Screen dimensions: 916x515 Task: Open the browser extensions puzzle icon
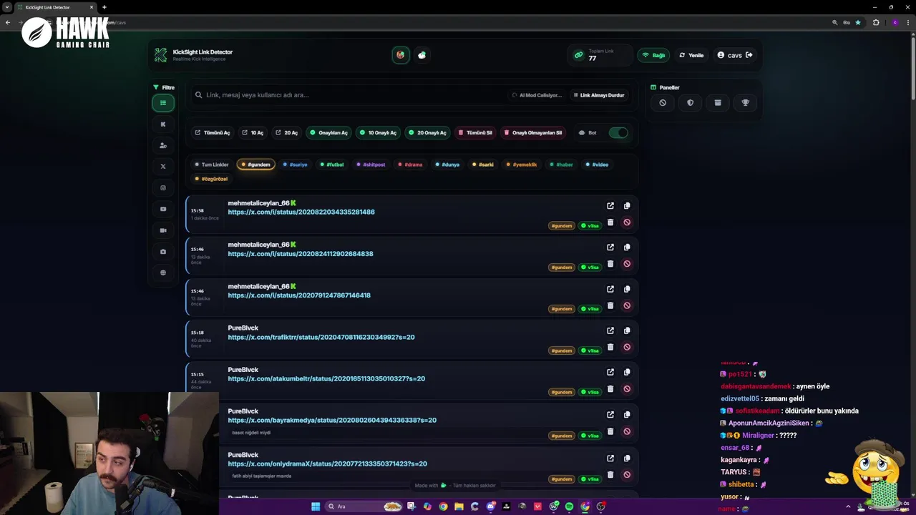[876, 22]
